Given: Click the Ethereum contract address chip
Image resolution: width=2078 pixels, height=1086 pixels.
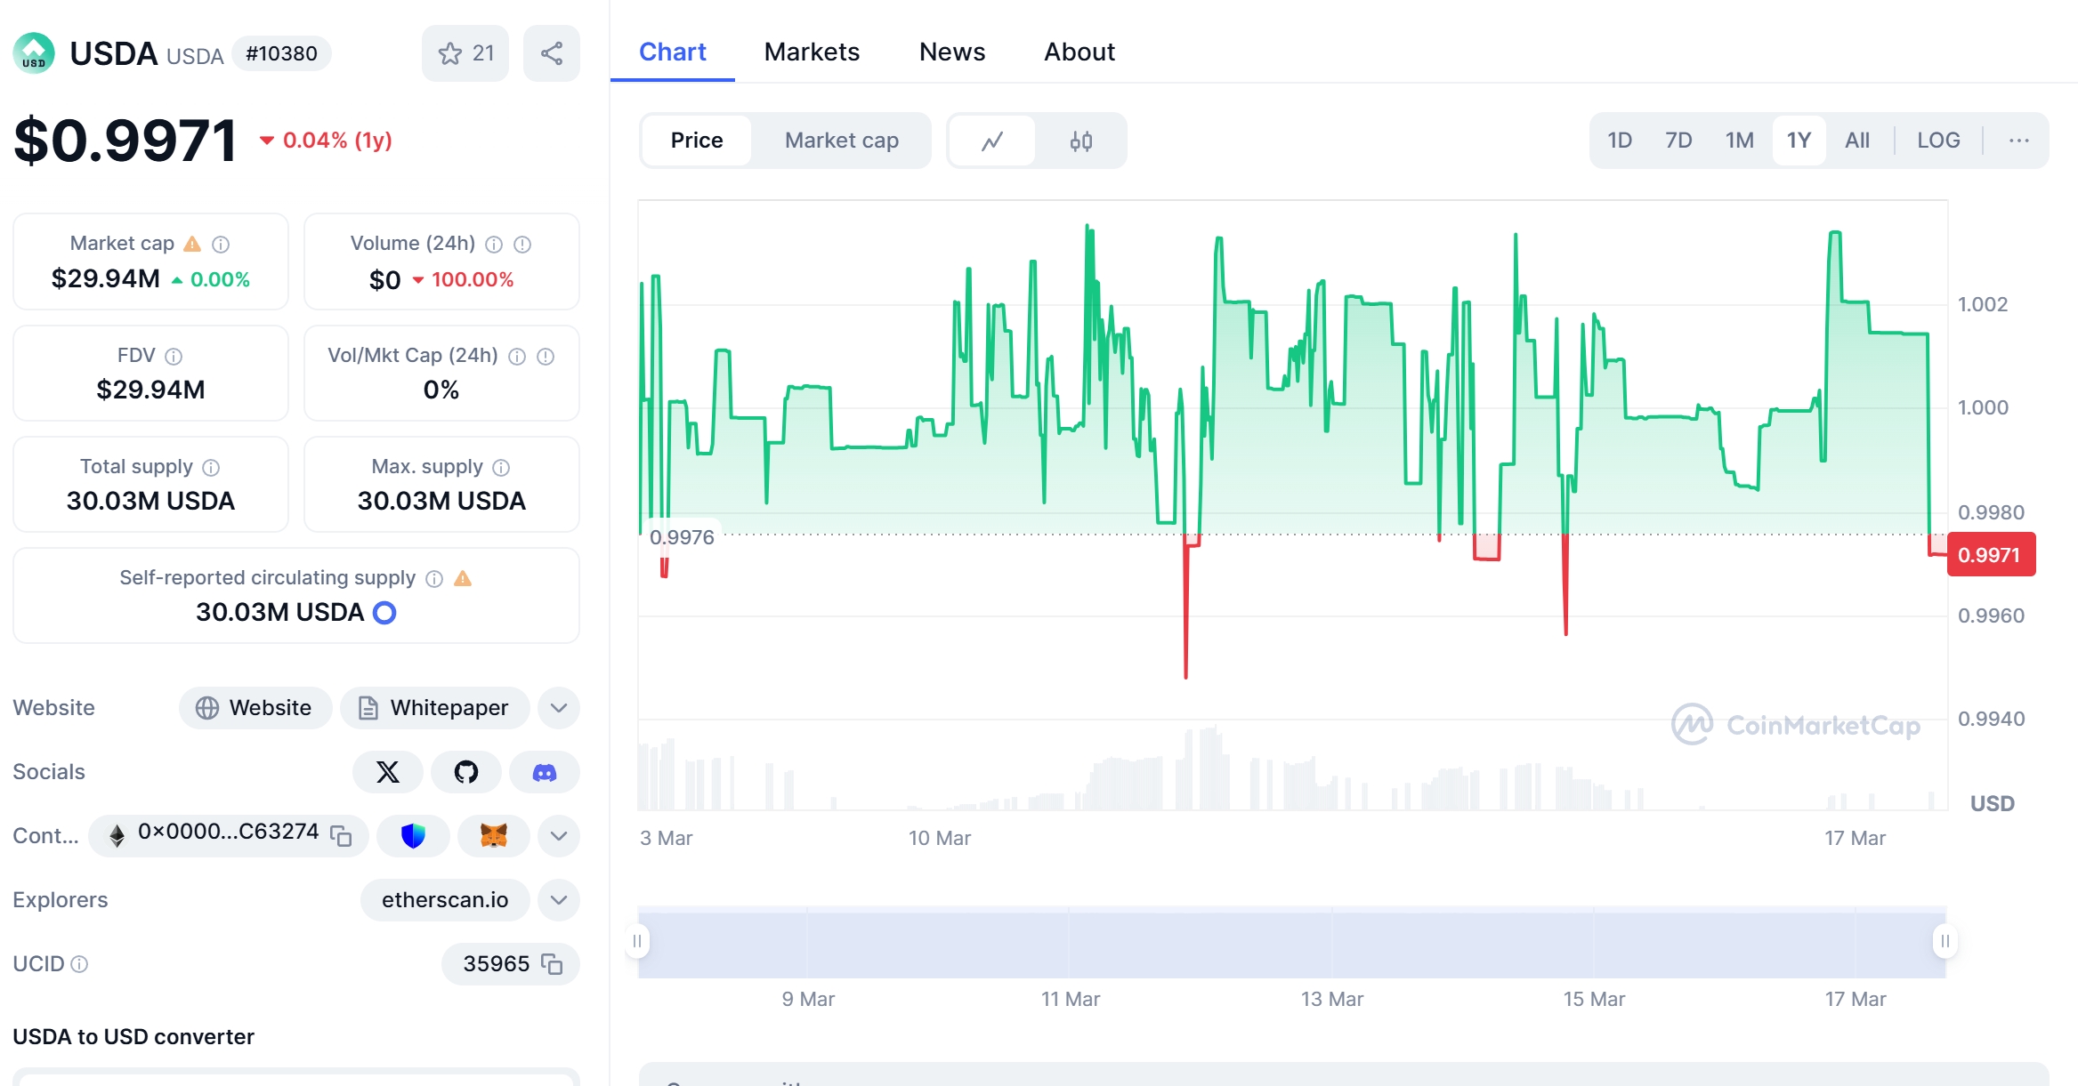Looking at the screenshot, I should pyautogui.click(x=229, y=836).
